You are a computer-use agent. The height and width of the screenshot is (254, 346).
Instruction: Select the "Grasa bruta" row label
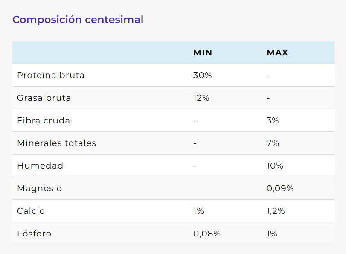click(x=44, y=98)
